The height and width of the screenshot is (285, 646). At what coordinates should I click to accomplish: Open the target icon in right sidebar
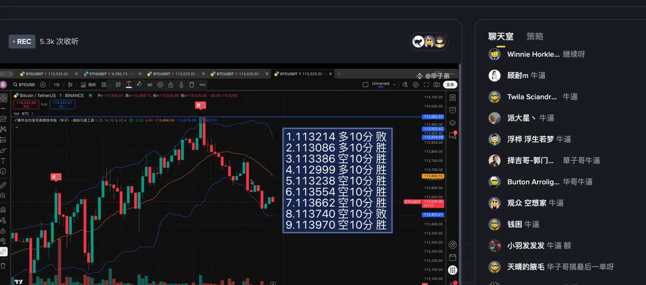(x=453, y=244)
